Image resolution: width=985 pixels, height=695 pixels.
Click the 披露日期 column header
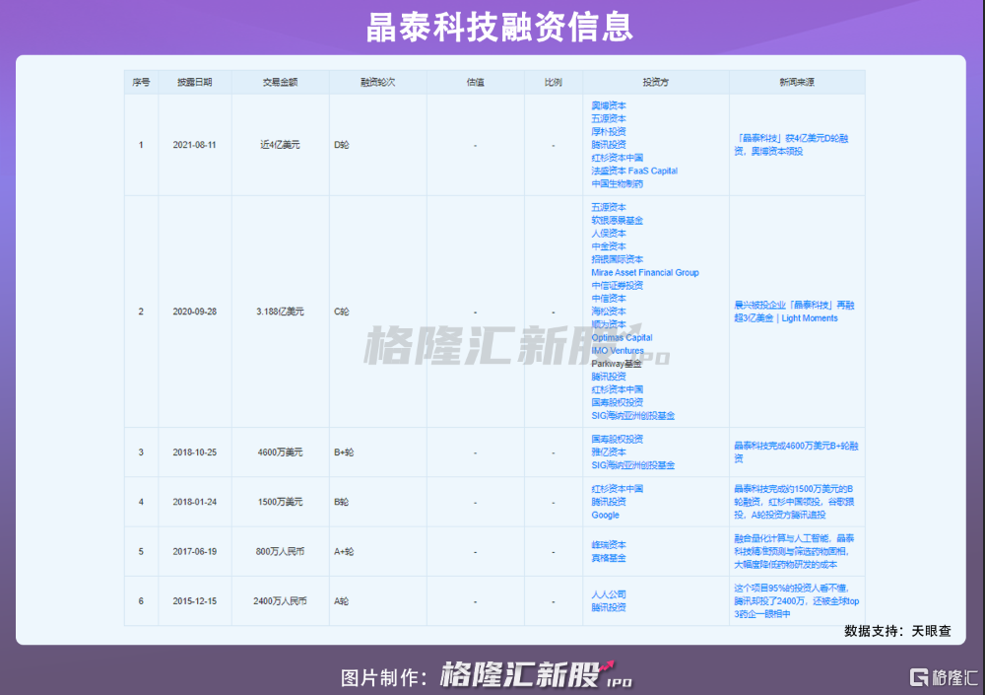[x=194, y=83]
